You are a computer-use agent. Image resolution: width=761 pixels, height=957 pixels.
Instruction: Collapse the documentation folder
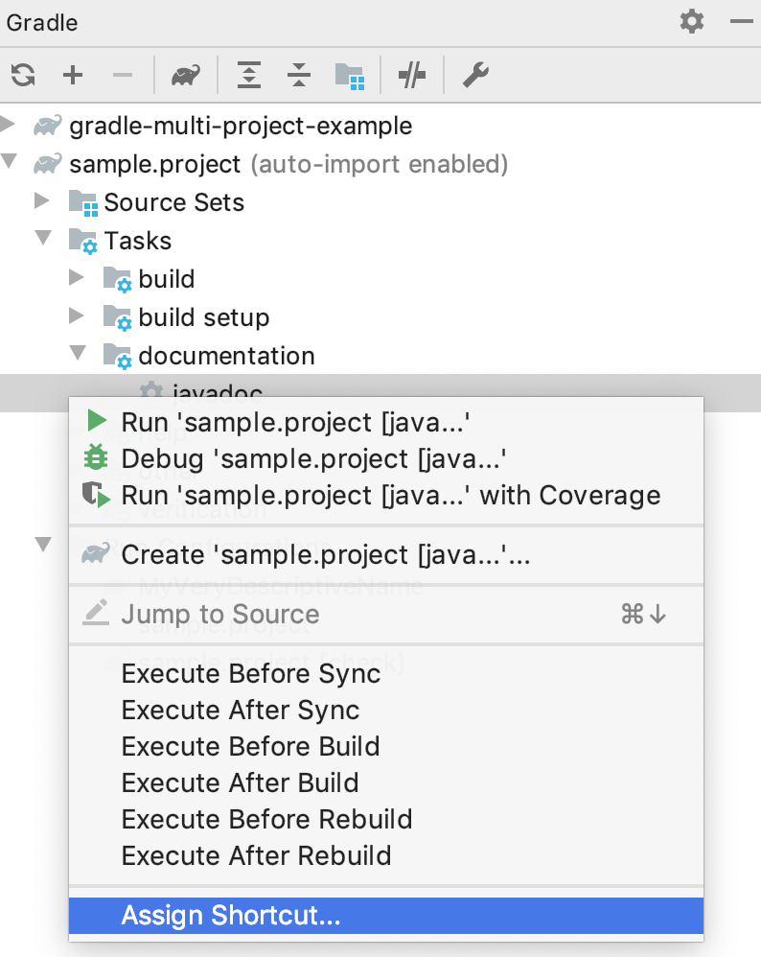pos(79,355)
